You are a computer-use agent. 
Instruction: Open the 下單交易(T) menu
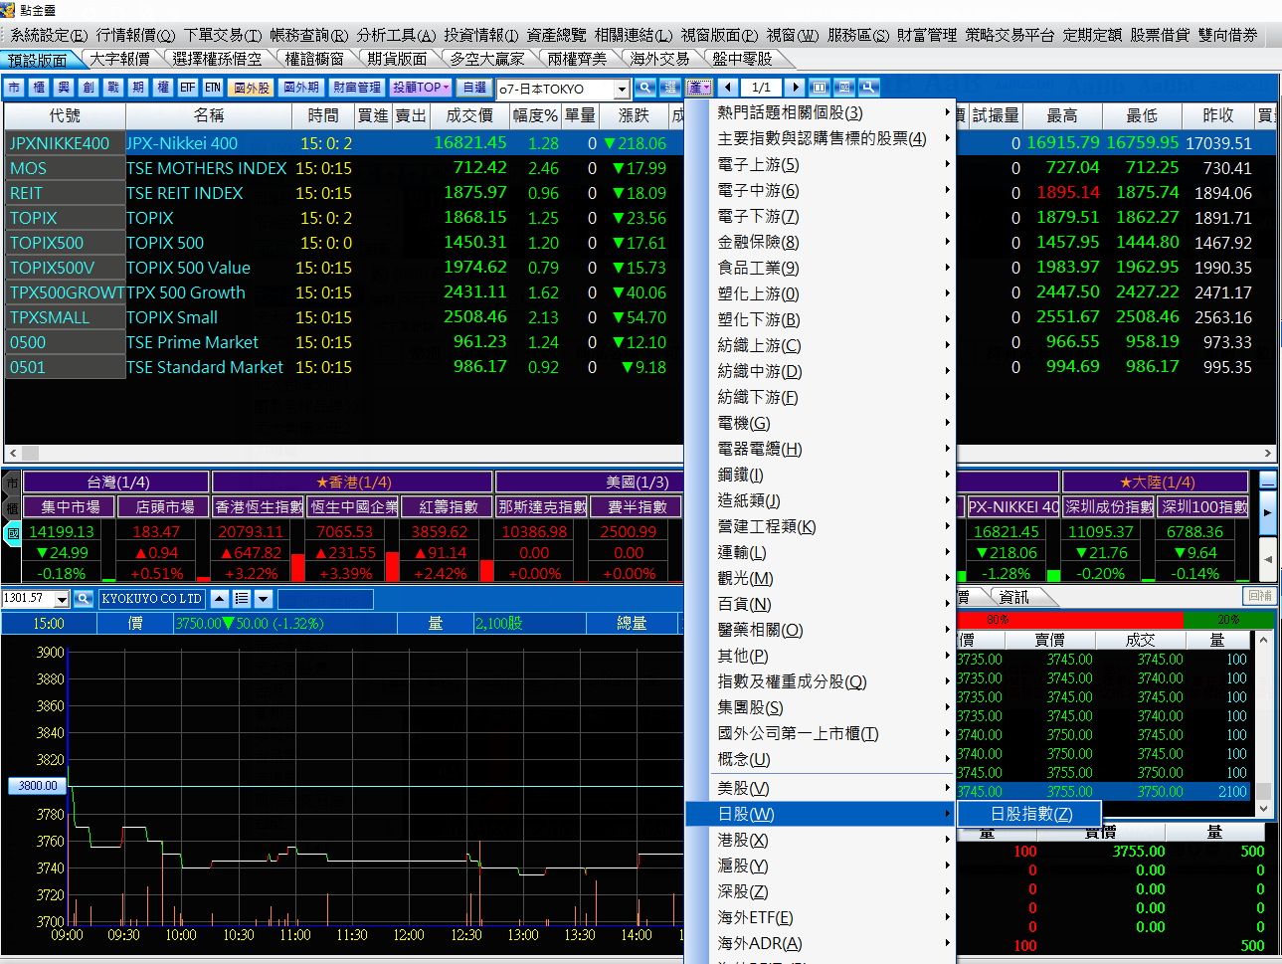223,35
